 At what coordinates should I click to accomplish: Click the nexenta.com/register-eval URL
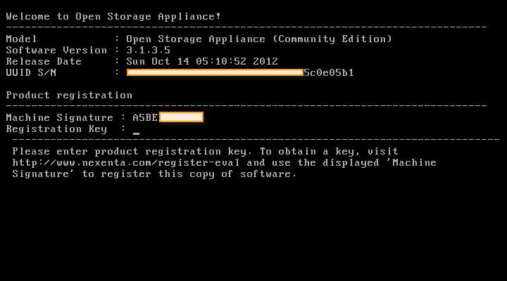pos(126,162)
